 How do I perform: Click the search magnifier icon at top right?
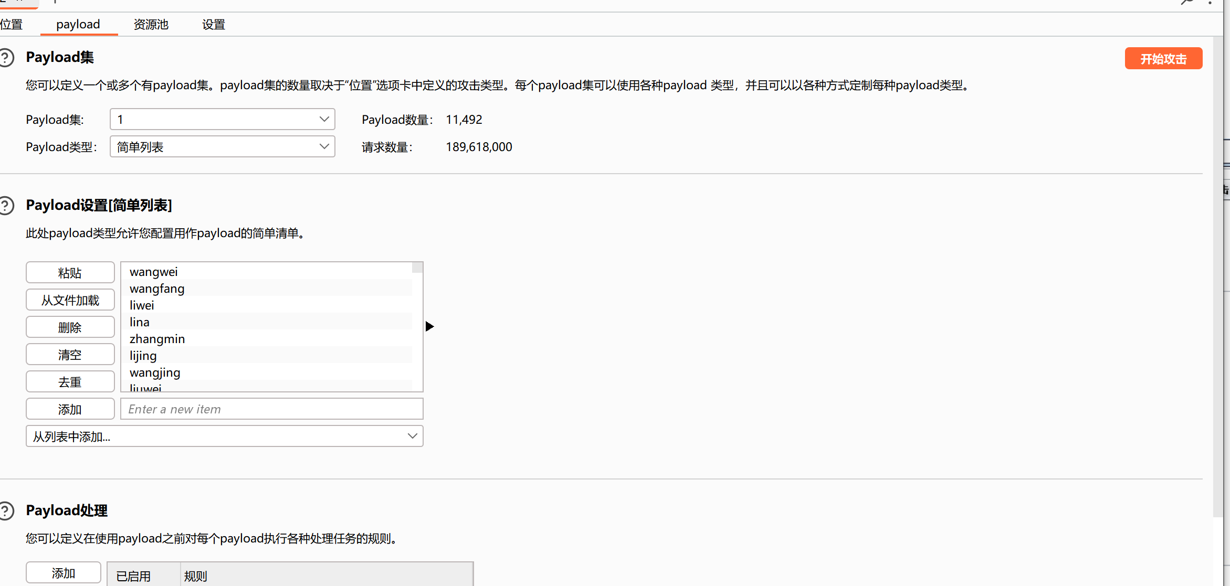1187,3
